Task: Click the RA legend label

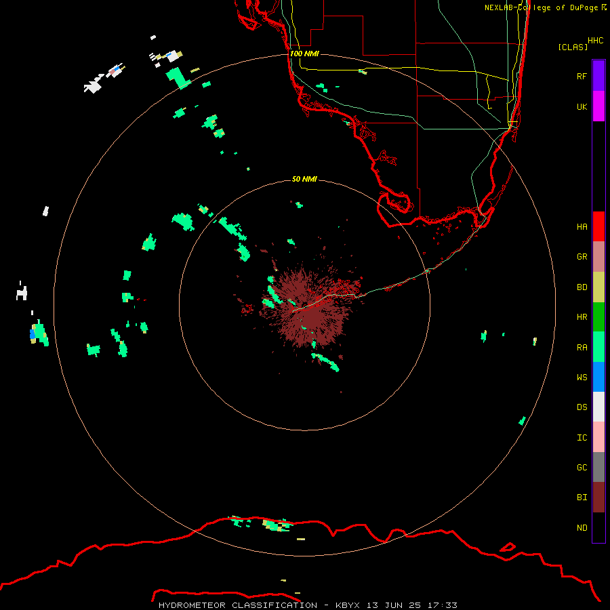Action: click(582, 348)
